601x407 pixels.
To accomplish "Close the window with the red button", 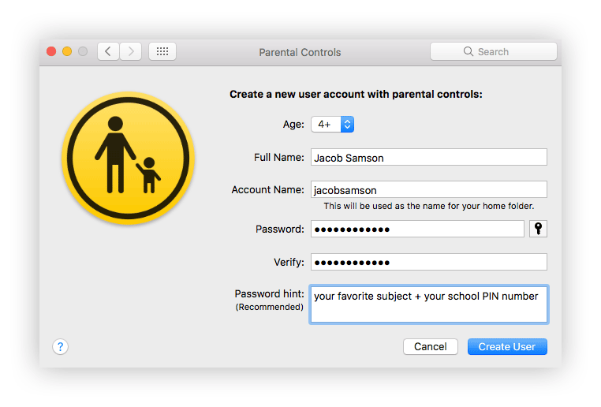I will tap(51, 51).
